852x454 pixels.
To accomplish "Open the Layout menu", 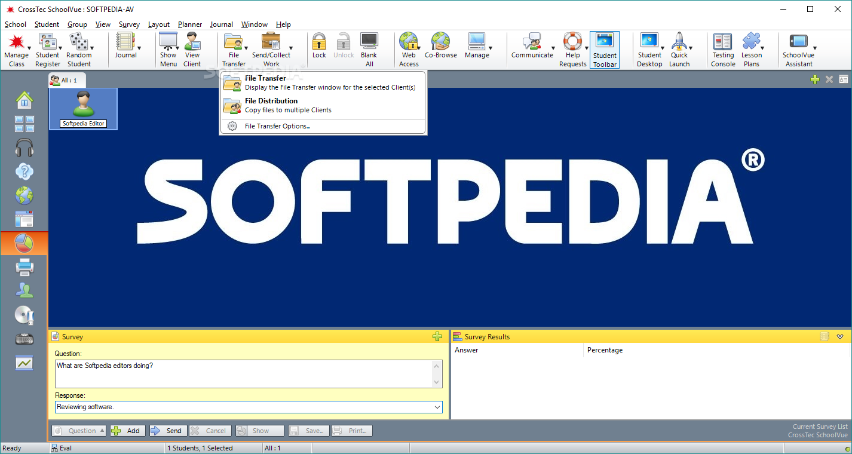I will (159, 24).
